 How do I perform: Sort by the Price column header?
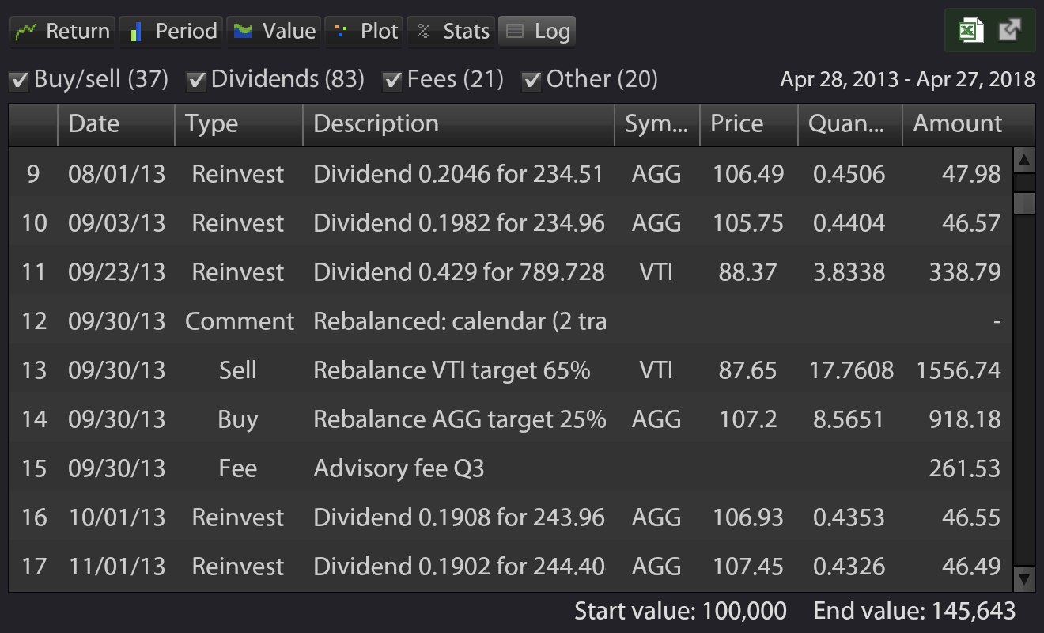[749, 124]
